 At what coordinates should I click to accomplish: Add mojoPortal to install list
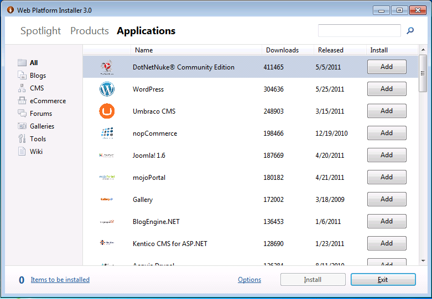(387, 177)
